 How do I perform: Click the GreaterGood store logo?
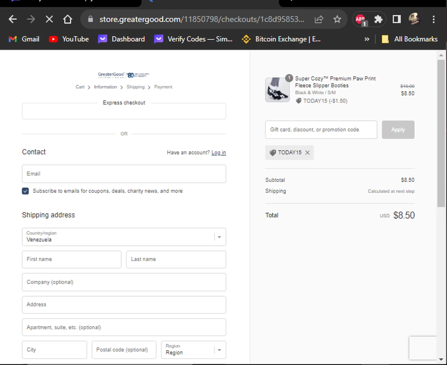[124, 75]
